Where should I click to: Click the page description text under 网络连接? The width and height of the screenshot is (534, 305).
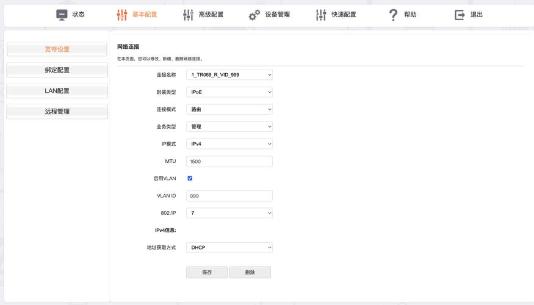pos(160,59)
